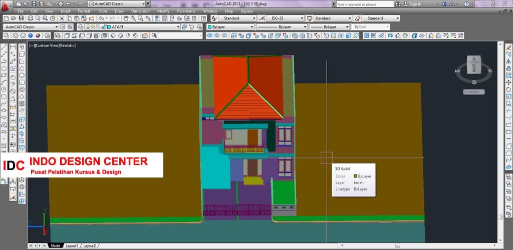
Task: Click the Realistic visual style blue sphere
Action: [x=31, y=35]
